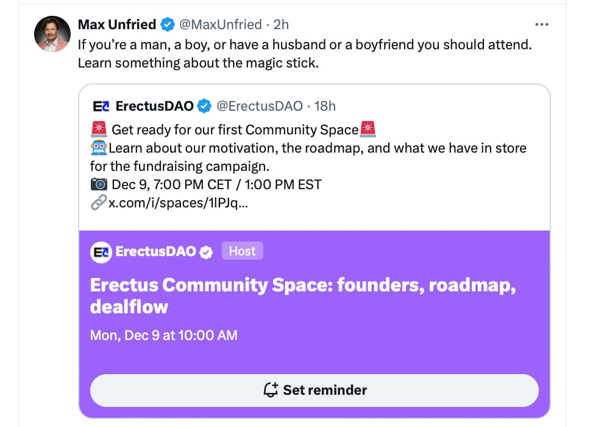The width and height of the screenshot is (590, 427).
Task: Click the ErectusDAO logo in quoted post
Action: click(101, 106)
